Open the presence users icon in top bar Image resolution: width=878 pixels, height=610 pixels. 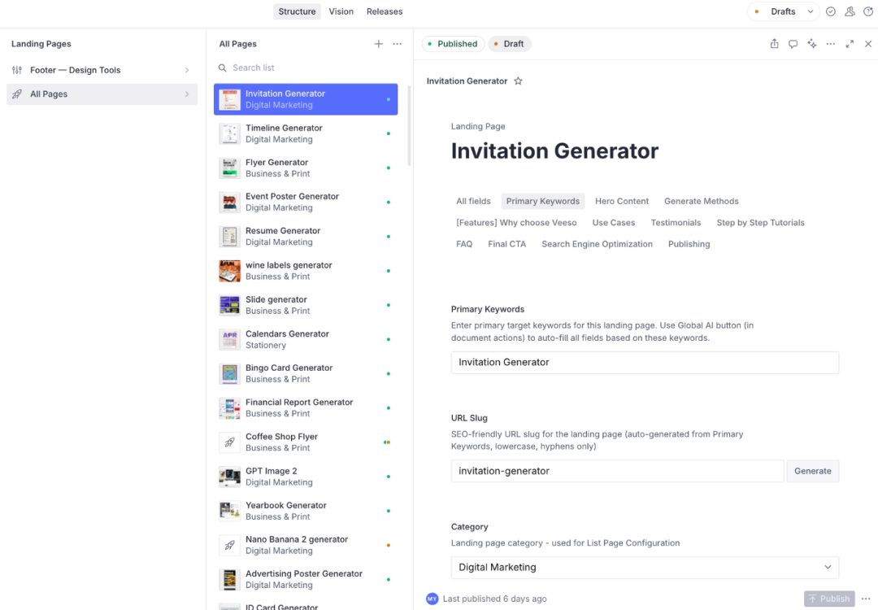850,11
